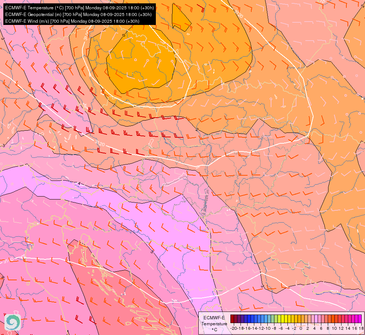Screen dimensions: 365x335
Task: Click the -12 legend scale label
Action: [x=261, y=328]
